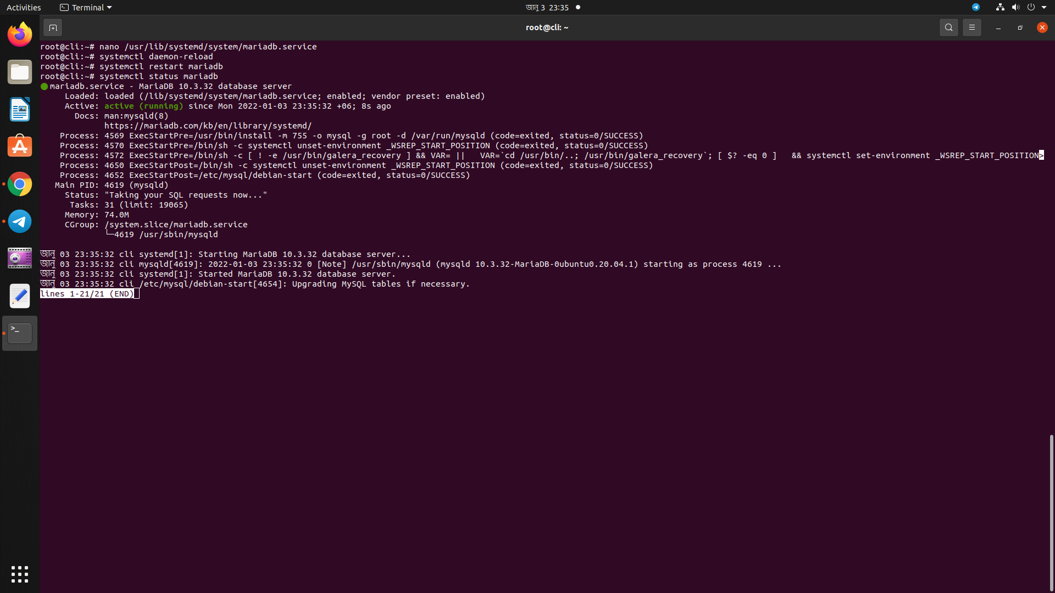Open the terminal hamburger menu
The width and height of the screenshot is (1055, 593).
pyautogui.click(x=971, y=27)
